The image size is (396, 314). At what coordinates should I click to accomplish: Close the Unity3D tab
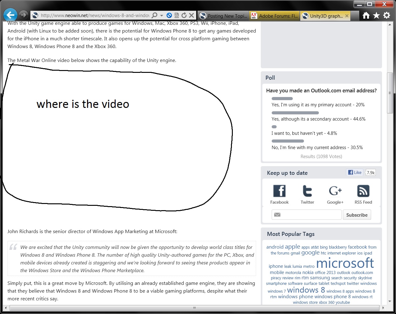(347, 16)
